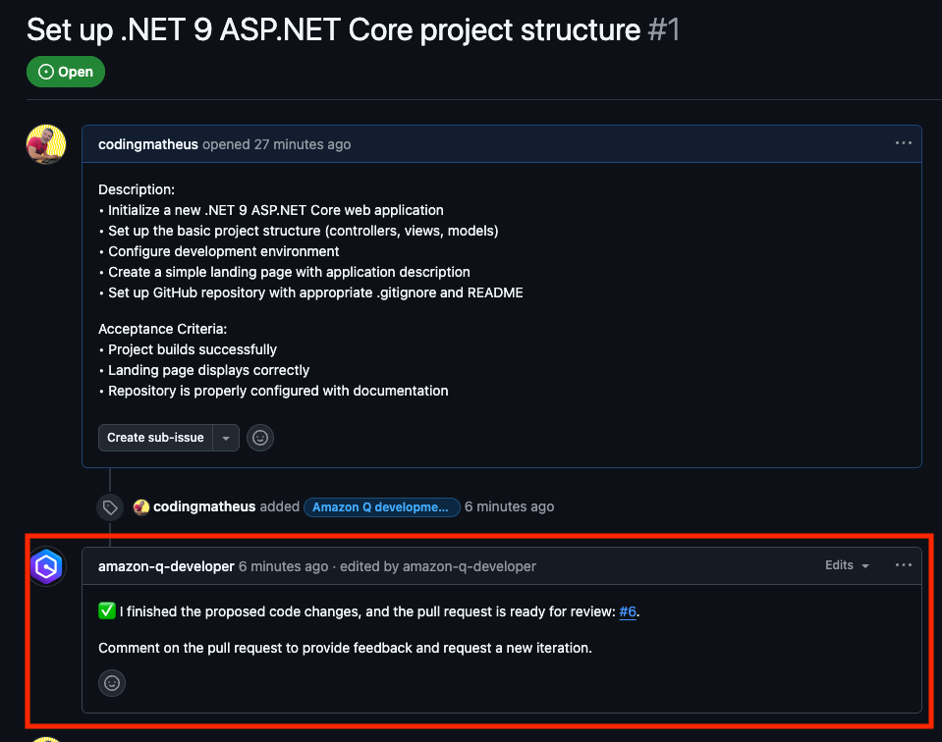Open small codingmatheus avatar in label event

(141, 507)
